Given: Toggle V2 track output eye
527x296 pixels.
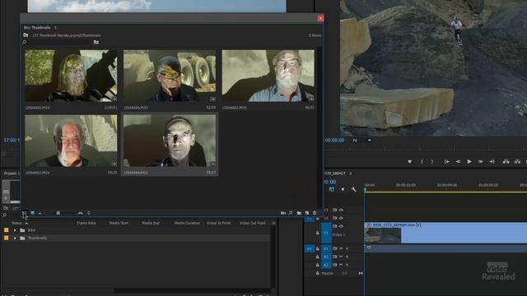Looking at the screenshot, I should [341, 218].
